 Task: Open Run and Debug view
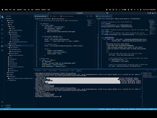coord(2,29)
